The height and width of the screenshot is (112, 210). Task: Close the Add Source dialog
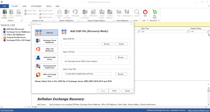(132, 24)
